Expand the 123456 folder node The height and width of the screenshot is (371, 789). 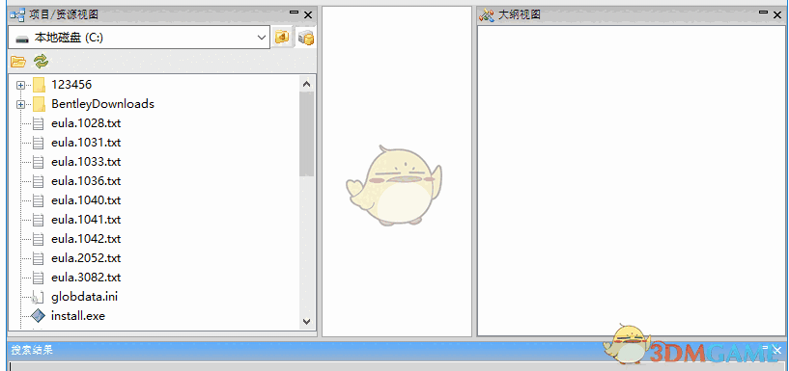tap(20, 86)
